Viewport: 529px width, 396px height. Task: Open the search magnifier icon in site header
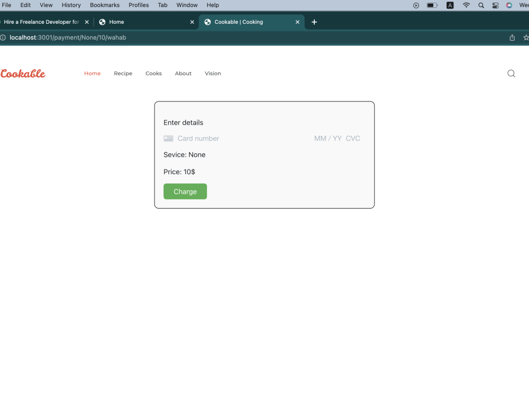(511, 73)
